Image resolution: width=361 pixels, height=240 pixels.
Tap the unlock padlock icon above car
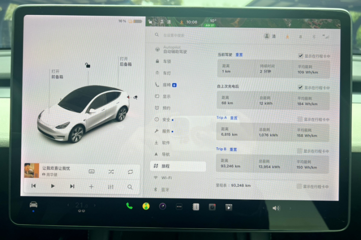88,65
